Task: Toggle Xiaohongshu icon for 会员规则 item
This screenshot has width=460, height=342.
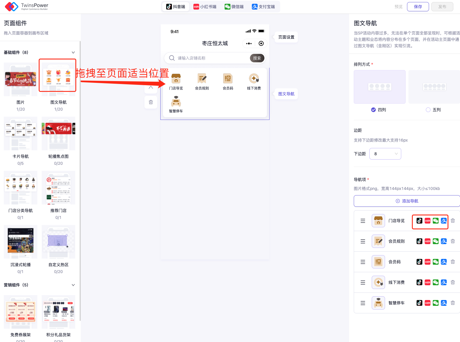Action: 428,241
